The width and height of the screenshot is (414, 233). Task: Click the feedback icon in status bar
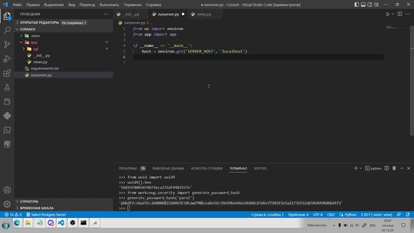[399, 214]
